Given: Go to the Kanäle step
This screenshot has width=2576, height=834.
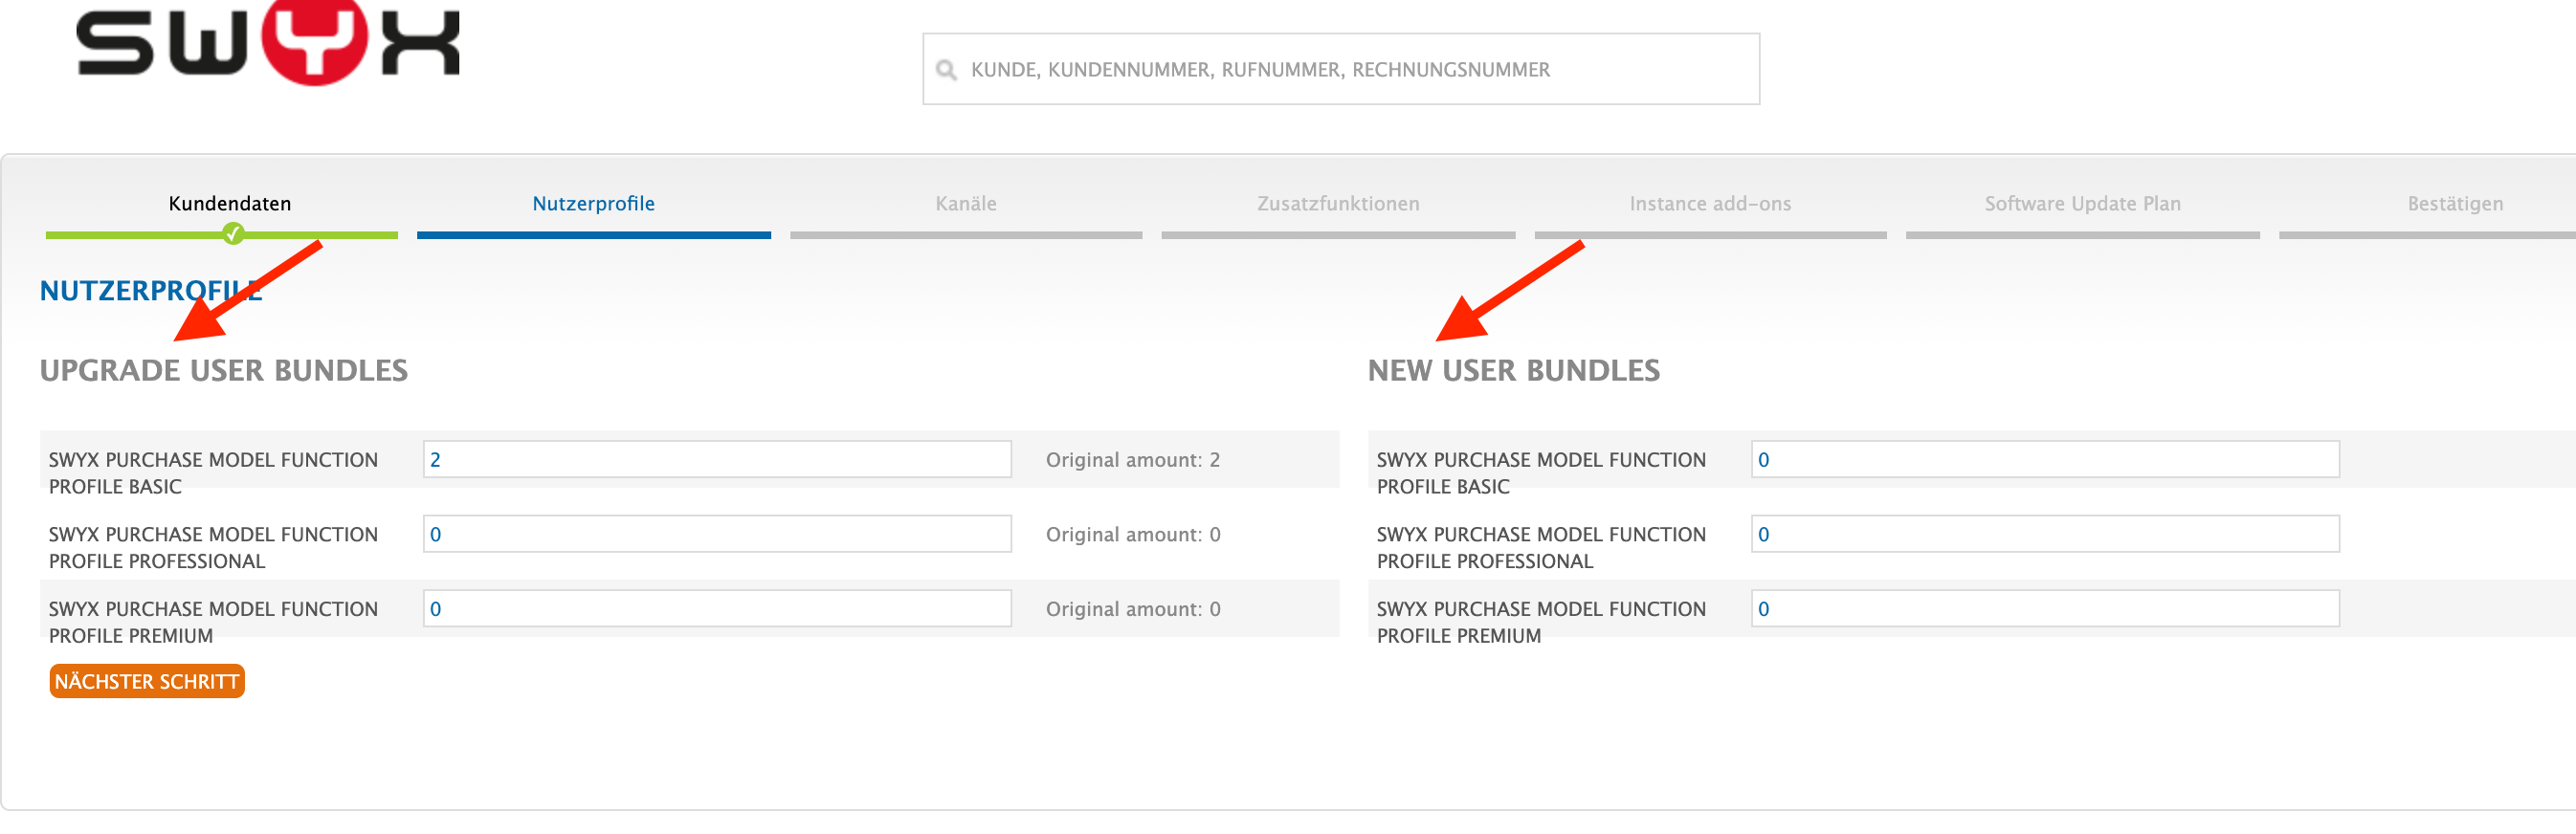Looking at the screenshot, I should click(x=965, y=204).
